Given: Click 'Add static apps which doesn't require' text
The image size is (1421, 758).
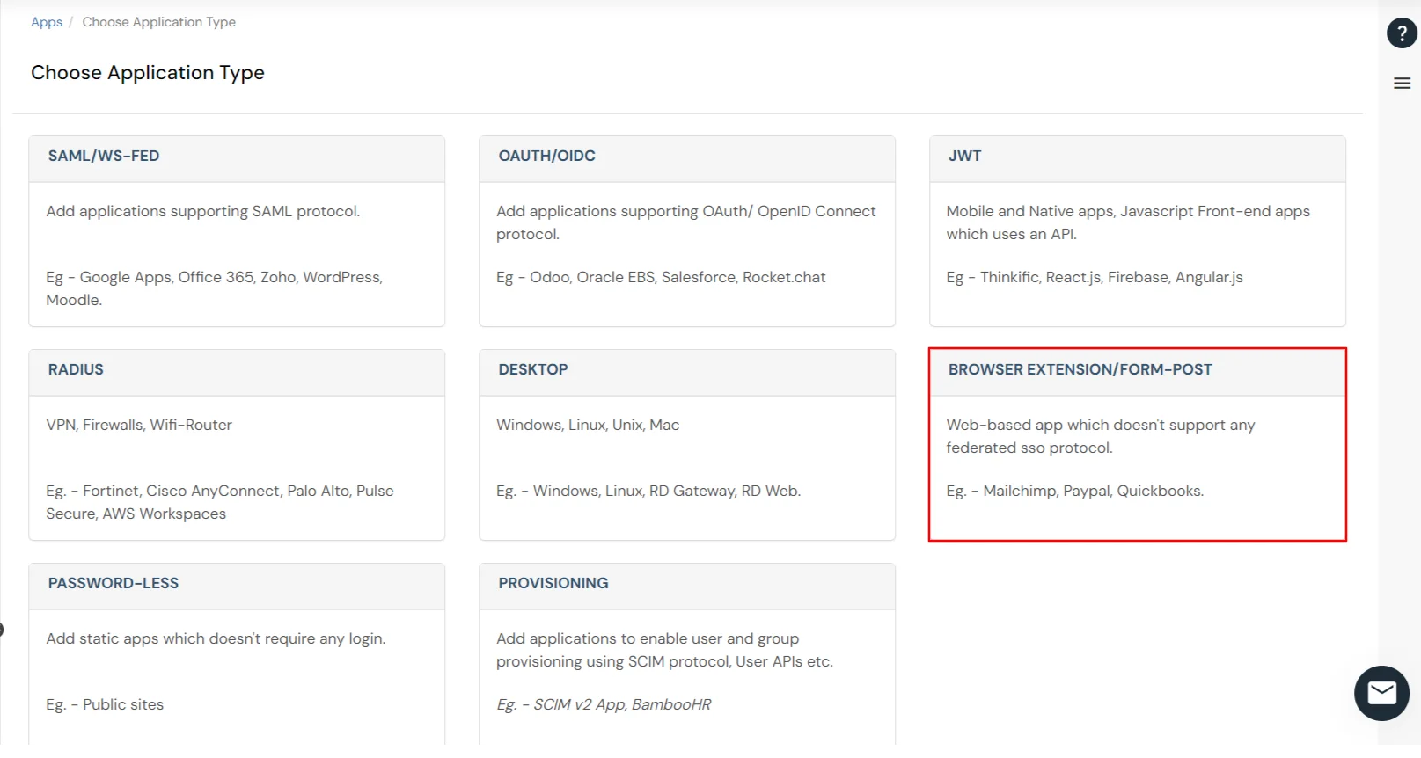Looking at the screenshot, I should tap(216, 638).
